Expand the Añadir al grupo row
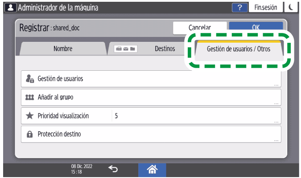This screenshot has width=301, height=178. tap(151, 97)
